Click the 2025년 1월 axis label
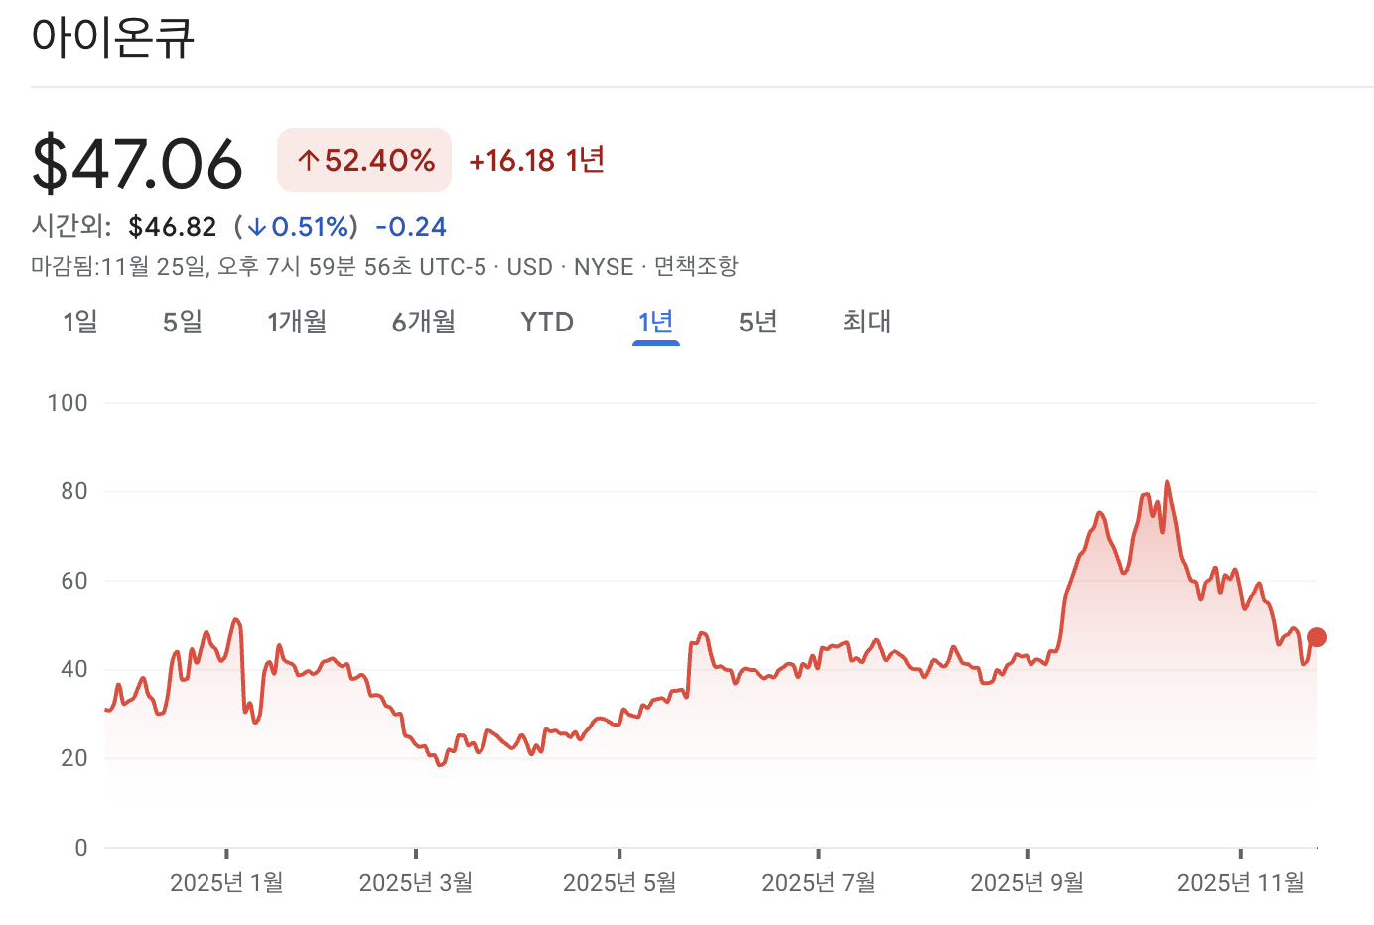 (224, 881)
